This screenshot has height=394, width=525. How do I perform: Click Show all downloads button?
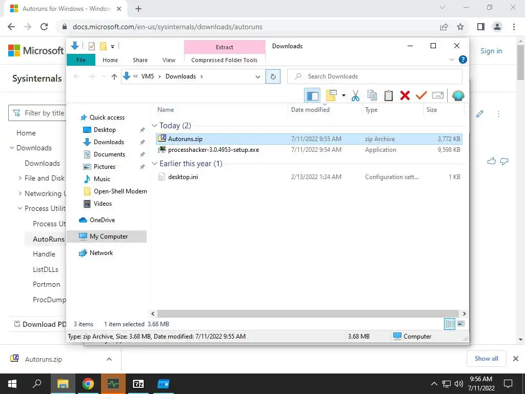click(486, 359)
